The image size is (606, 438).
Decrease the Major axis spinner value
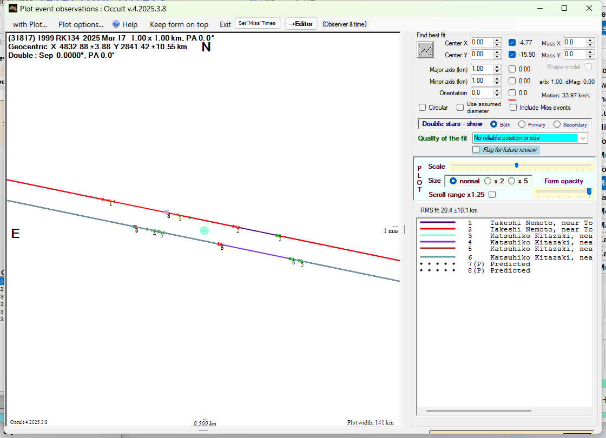(497, 71)
